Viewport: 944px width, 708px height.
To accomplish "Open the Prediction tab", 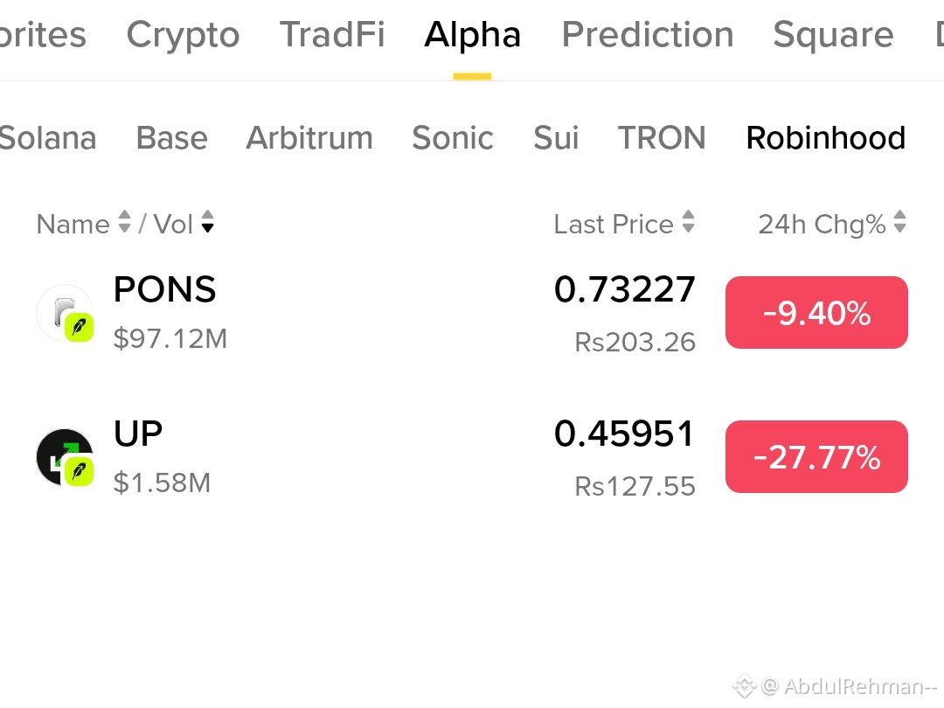I will (x=648, y=34).
